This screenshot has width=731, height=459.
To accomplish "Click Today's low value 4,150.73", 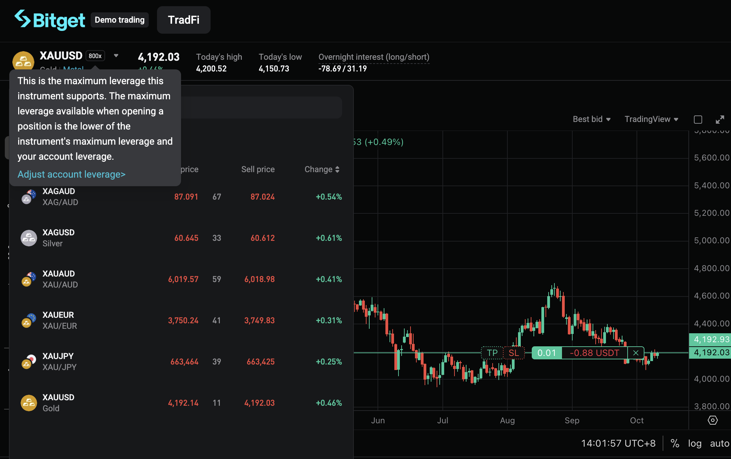I will (274, 69).
